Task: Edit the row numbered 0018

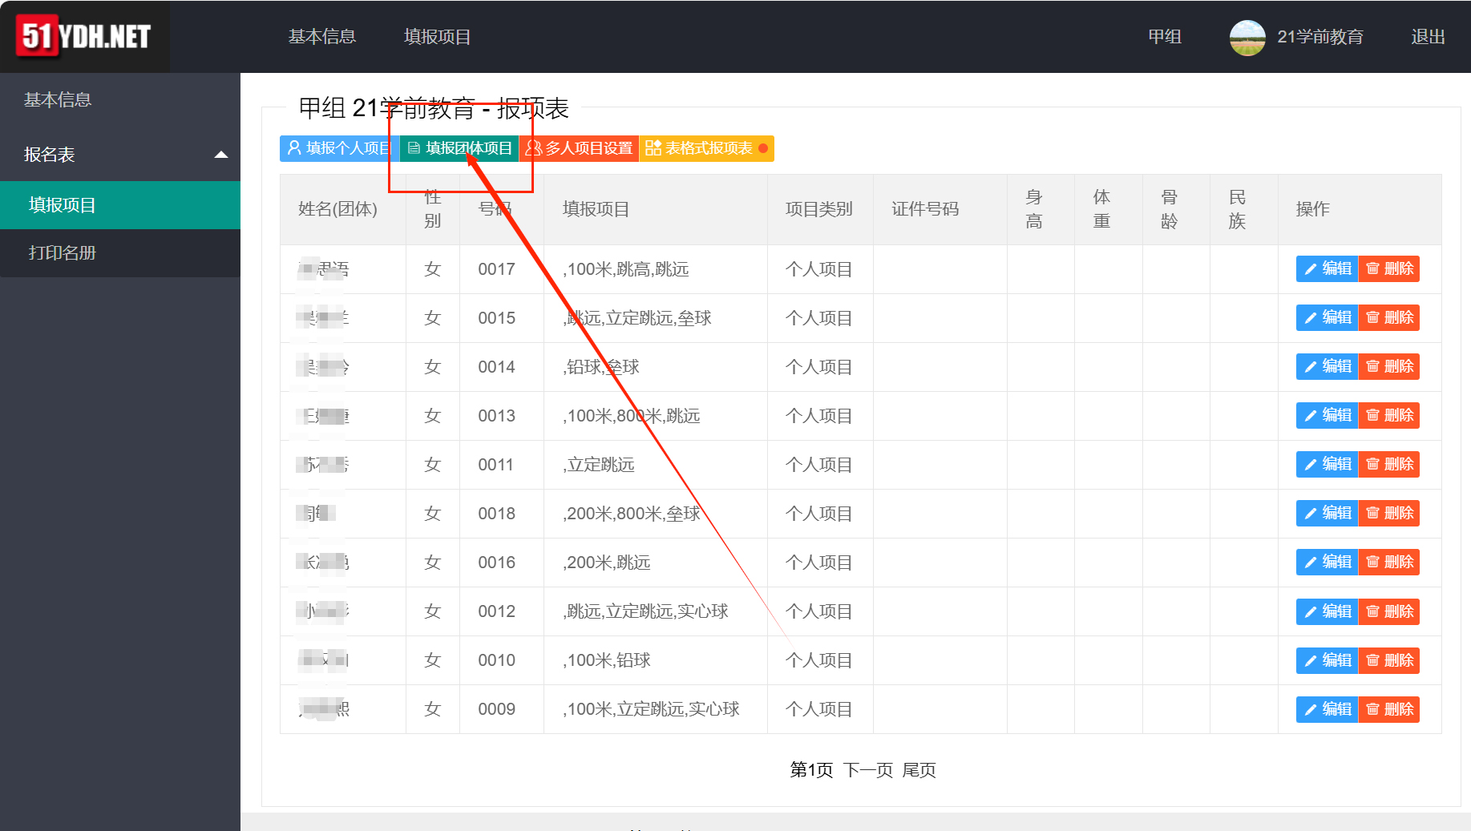Action: tap(1328, 513)
